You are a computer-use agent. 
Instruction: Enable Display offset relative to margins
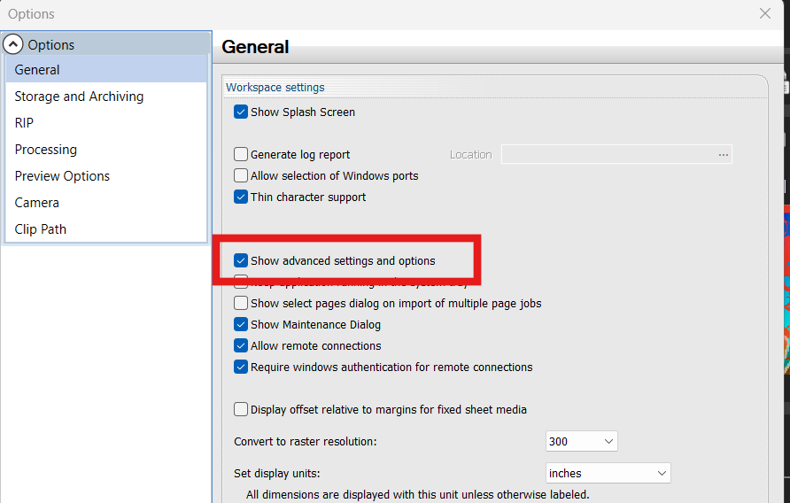(x=241, y=409)
